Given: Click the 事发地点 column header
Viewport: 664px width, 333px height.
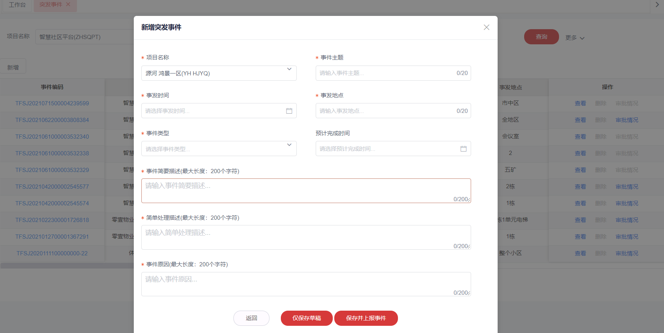Looking at the screenshot, I should pos(511,88).
